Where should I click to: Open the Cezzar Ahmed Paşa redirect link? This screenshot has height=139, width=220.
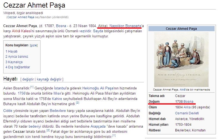[x=21, y=17]
